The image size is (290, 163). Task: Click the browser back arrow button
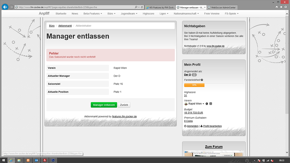point(5,7)
